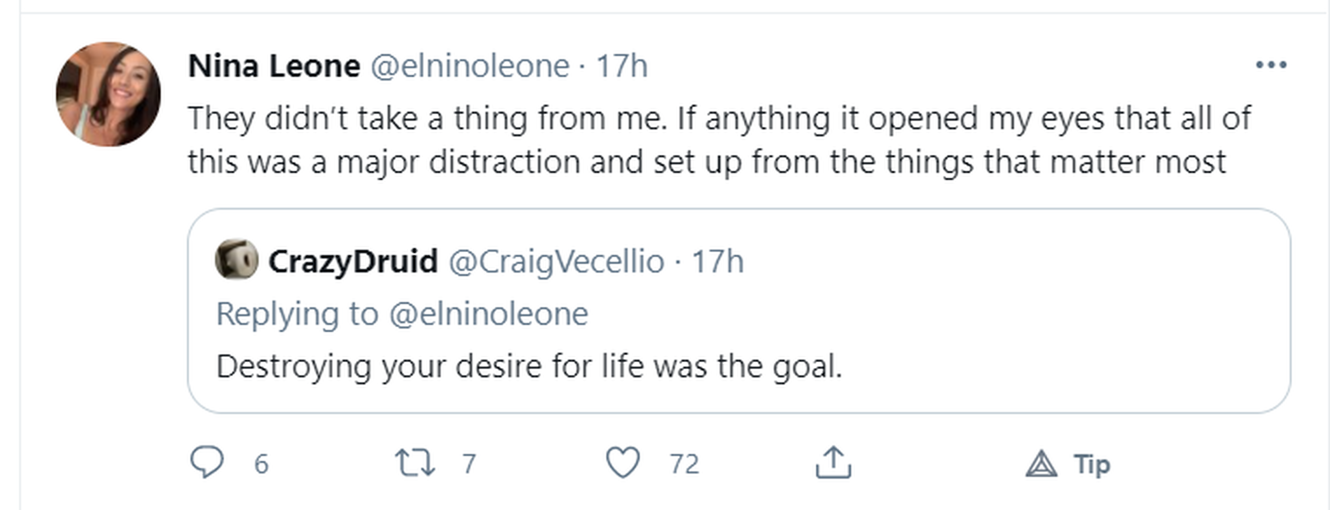This screenshot has width=1330, height=510.
Task: Open Nina Leone's profile picture
Action: tap(108, 94)
